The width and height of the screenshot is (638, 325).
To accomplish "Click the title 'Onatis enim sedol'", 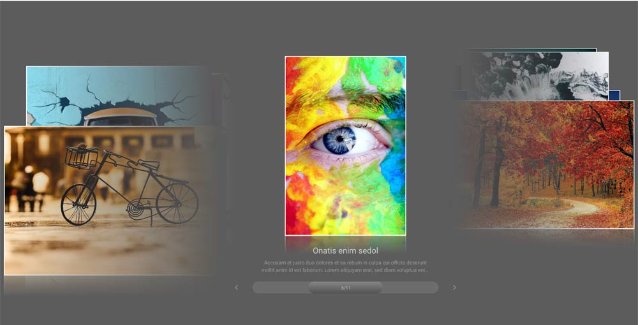I will [345, 251].
